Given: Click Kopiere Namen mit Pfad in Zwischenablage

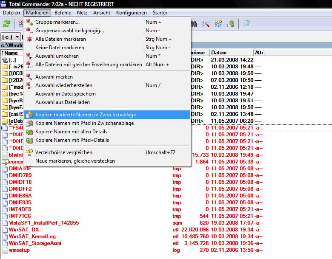Looking at the screenshot, I should pyautogui.click(x=107, y=123).
